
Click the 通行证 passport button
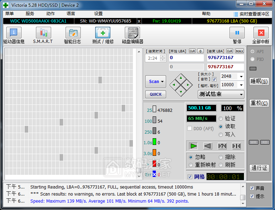259,168
